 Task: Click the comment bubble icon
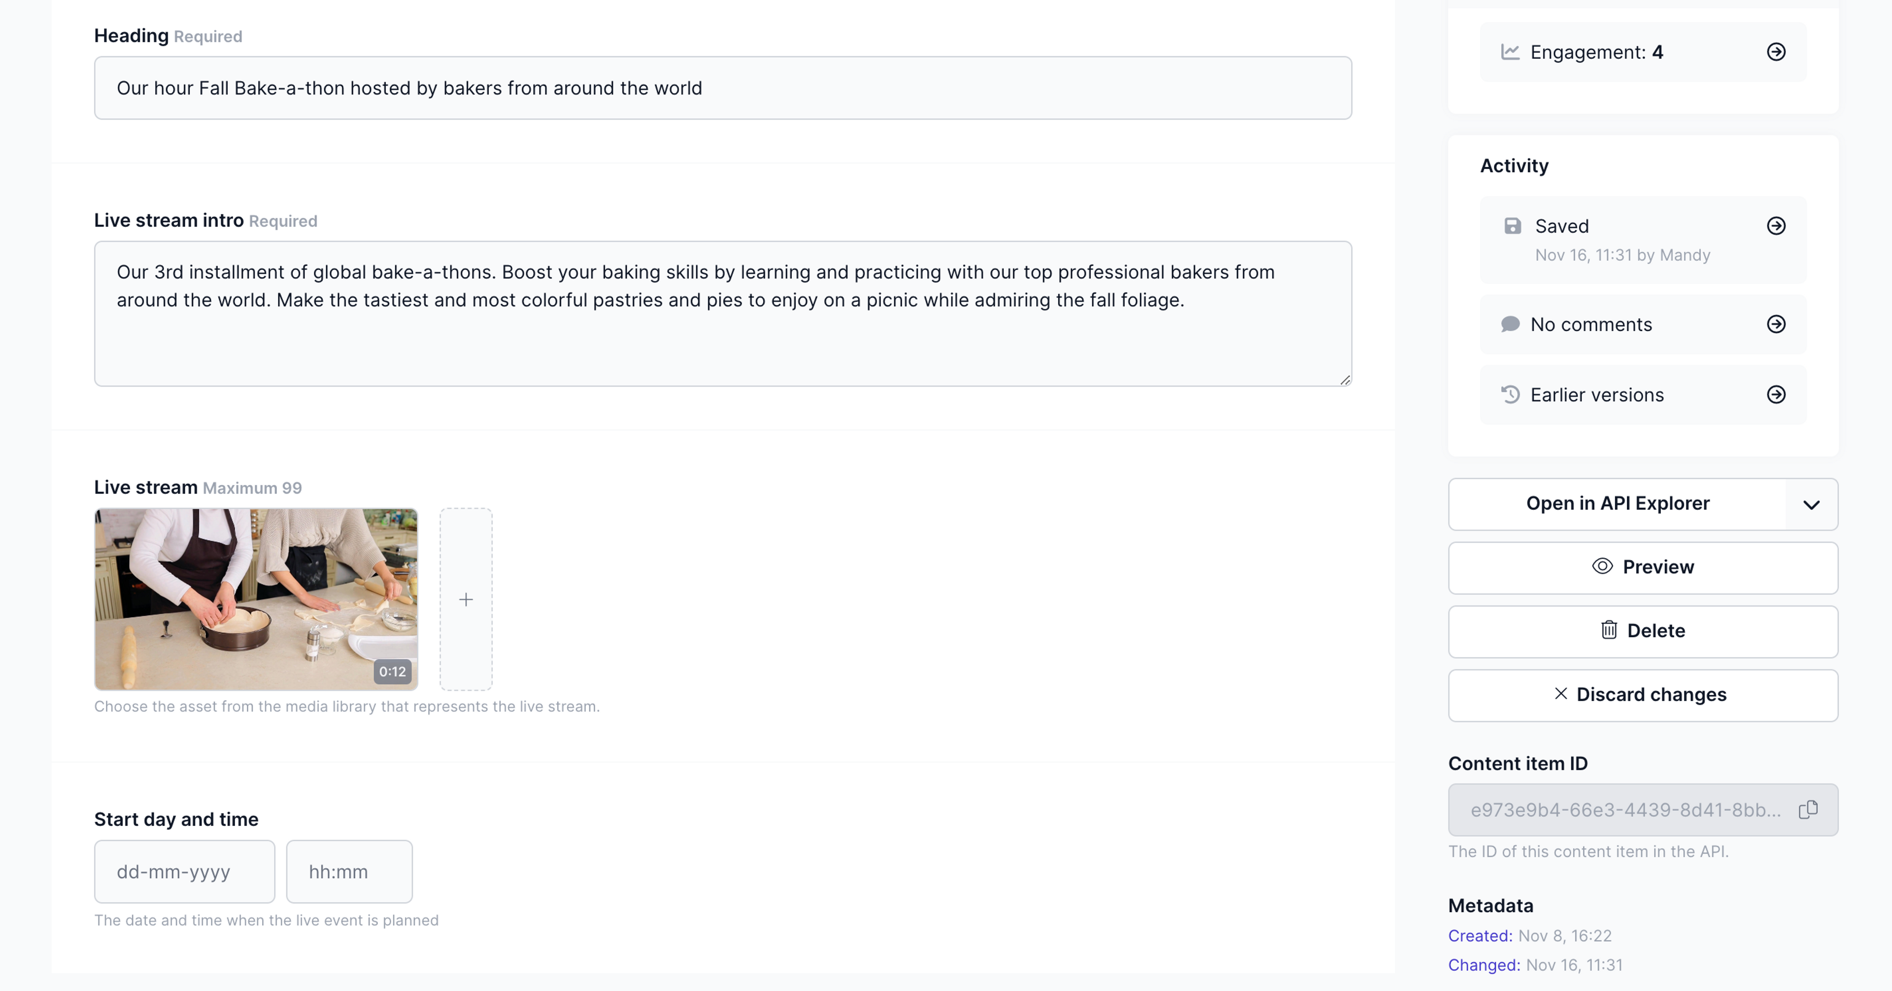point(1510,325)
